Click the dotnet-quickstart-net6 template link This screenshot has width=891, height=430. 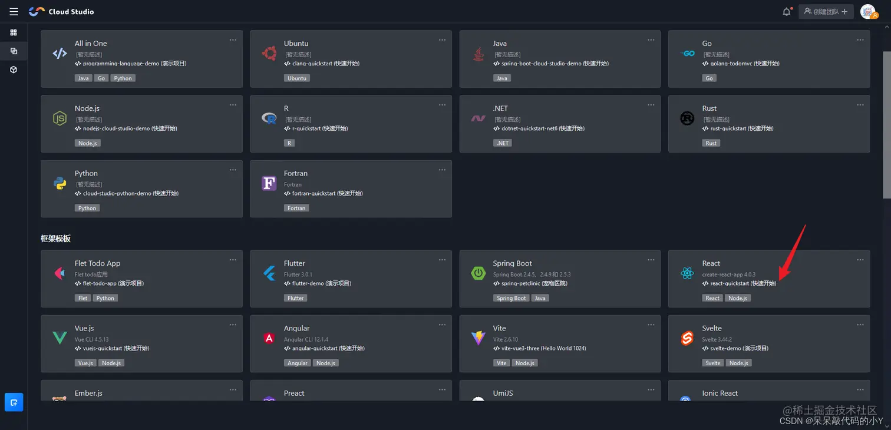click(539, 128)
